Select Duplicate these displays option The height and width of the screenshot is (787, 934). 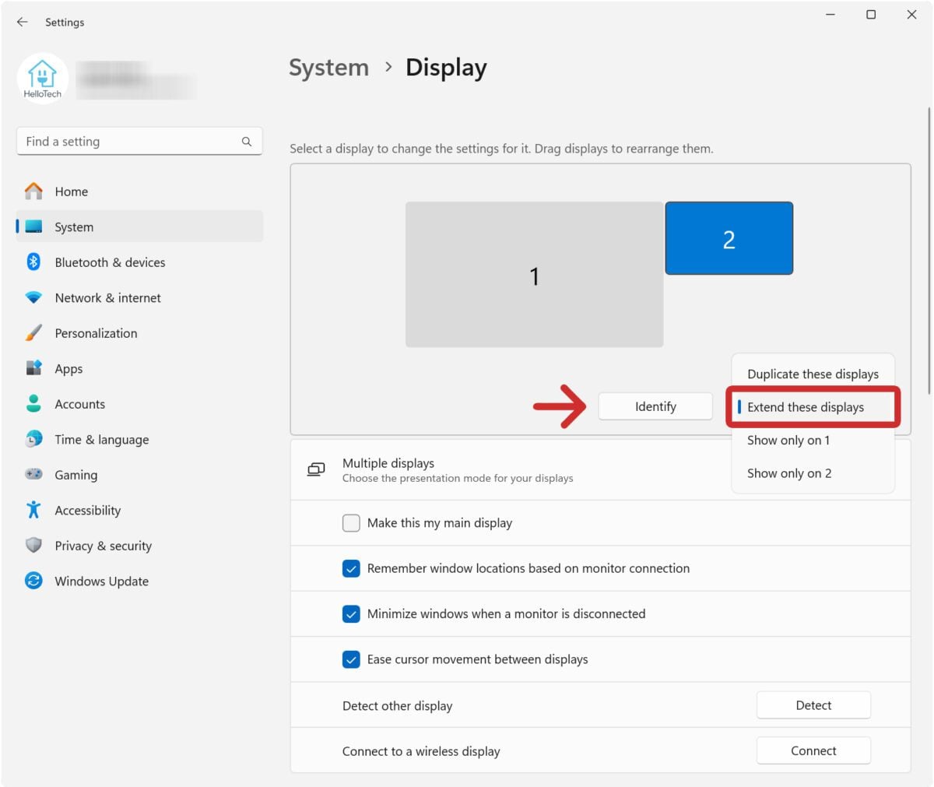coord(813,374)
